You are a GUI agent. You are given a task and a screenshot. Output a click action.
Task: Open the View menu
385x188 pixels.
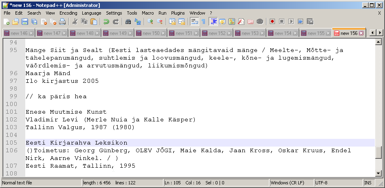(51, 13)
